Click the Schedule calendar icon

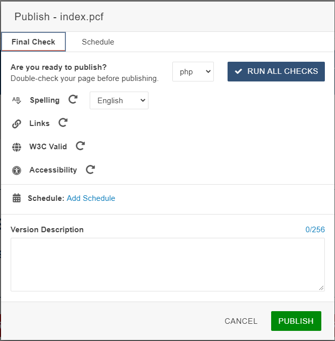[x=17, y=198]
